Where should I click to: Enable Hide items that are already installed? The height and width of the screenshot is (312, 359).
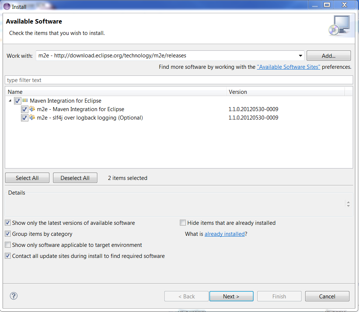tap(183, 223)
